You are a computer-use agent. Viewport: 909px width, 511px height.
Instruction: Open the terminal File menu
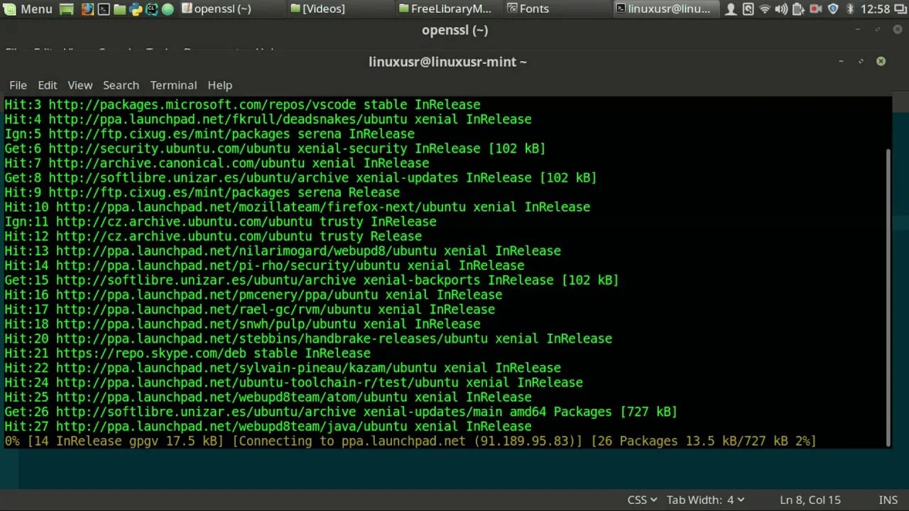18,84
